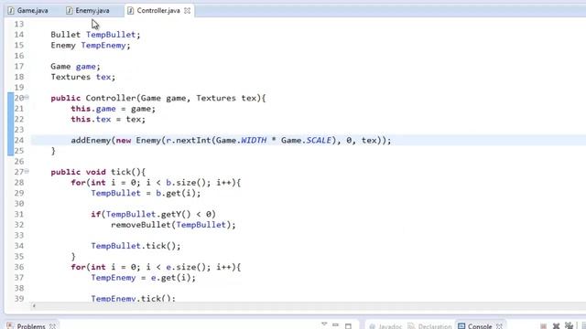Image resolution: width=586 pixels, height=329 pixels.
Task: Click the TempBullet declaration on line 14
Action: [x=95, y=35]
